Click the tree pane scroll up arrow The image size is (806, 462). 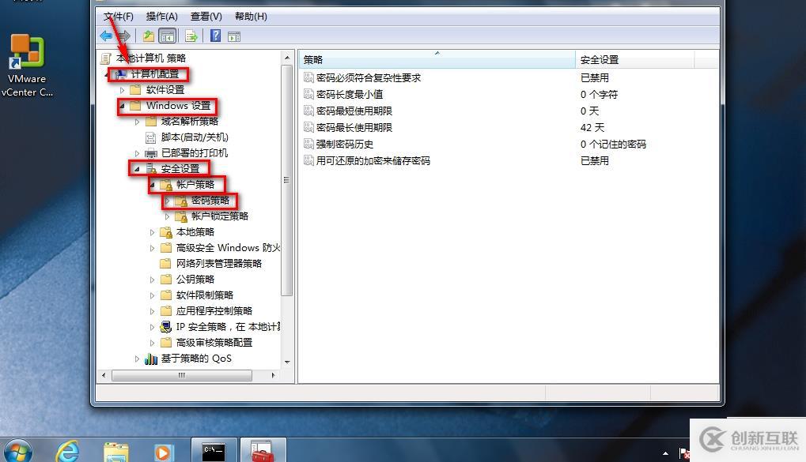287,58
